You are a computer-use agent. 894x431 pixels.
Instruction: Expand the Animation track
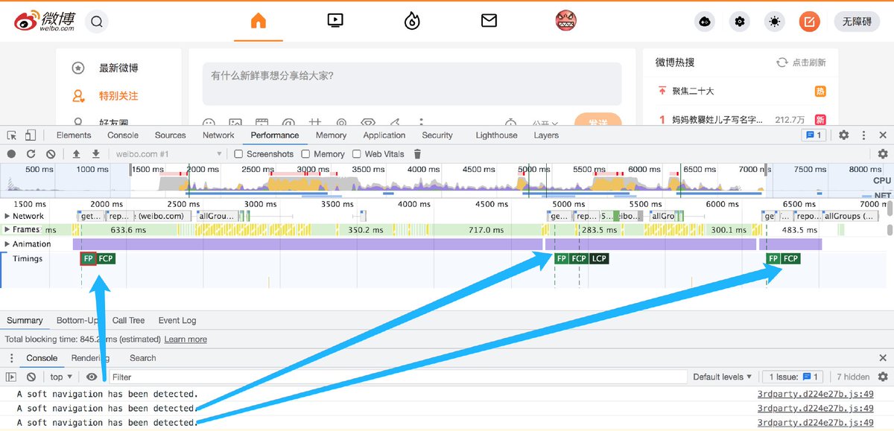coord(8,244)
